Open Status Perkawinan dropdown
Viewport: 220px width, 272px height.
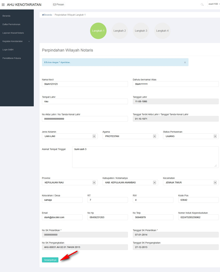[x=190, y=136]
